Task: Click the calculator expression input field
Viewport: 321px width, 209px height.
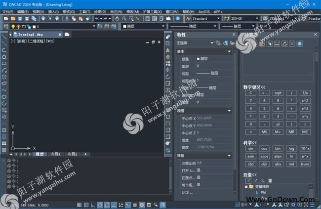Action: pyautogui.click(x=278, y=79)
